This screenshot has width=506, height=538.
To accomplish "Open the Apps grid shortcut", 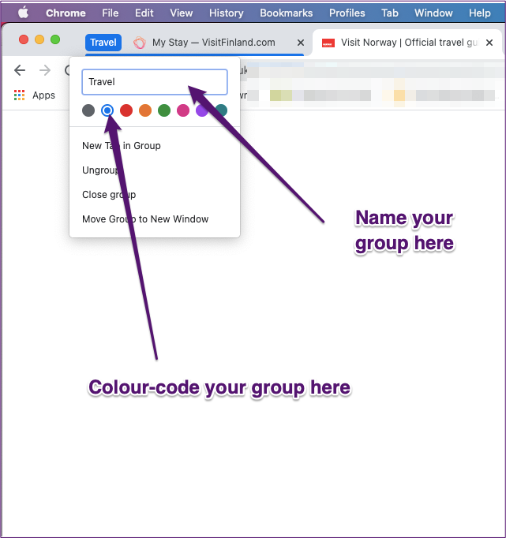I will coord(34,95).
